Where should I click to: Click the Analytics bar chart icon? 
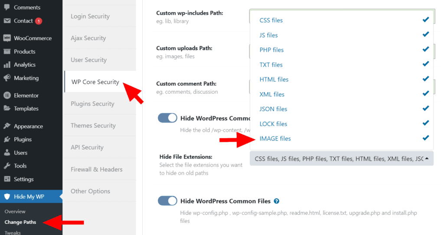pos(7,65)
